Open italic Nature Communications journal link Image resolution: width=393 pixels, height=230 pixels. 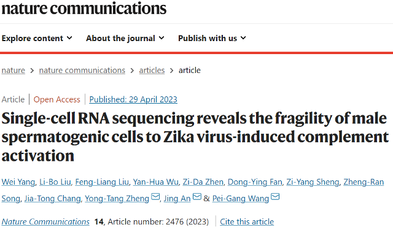(45, 222)
